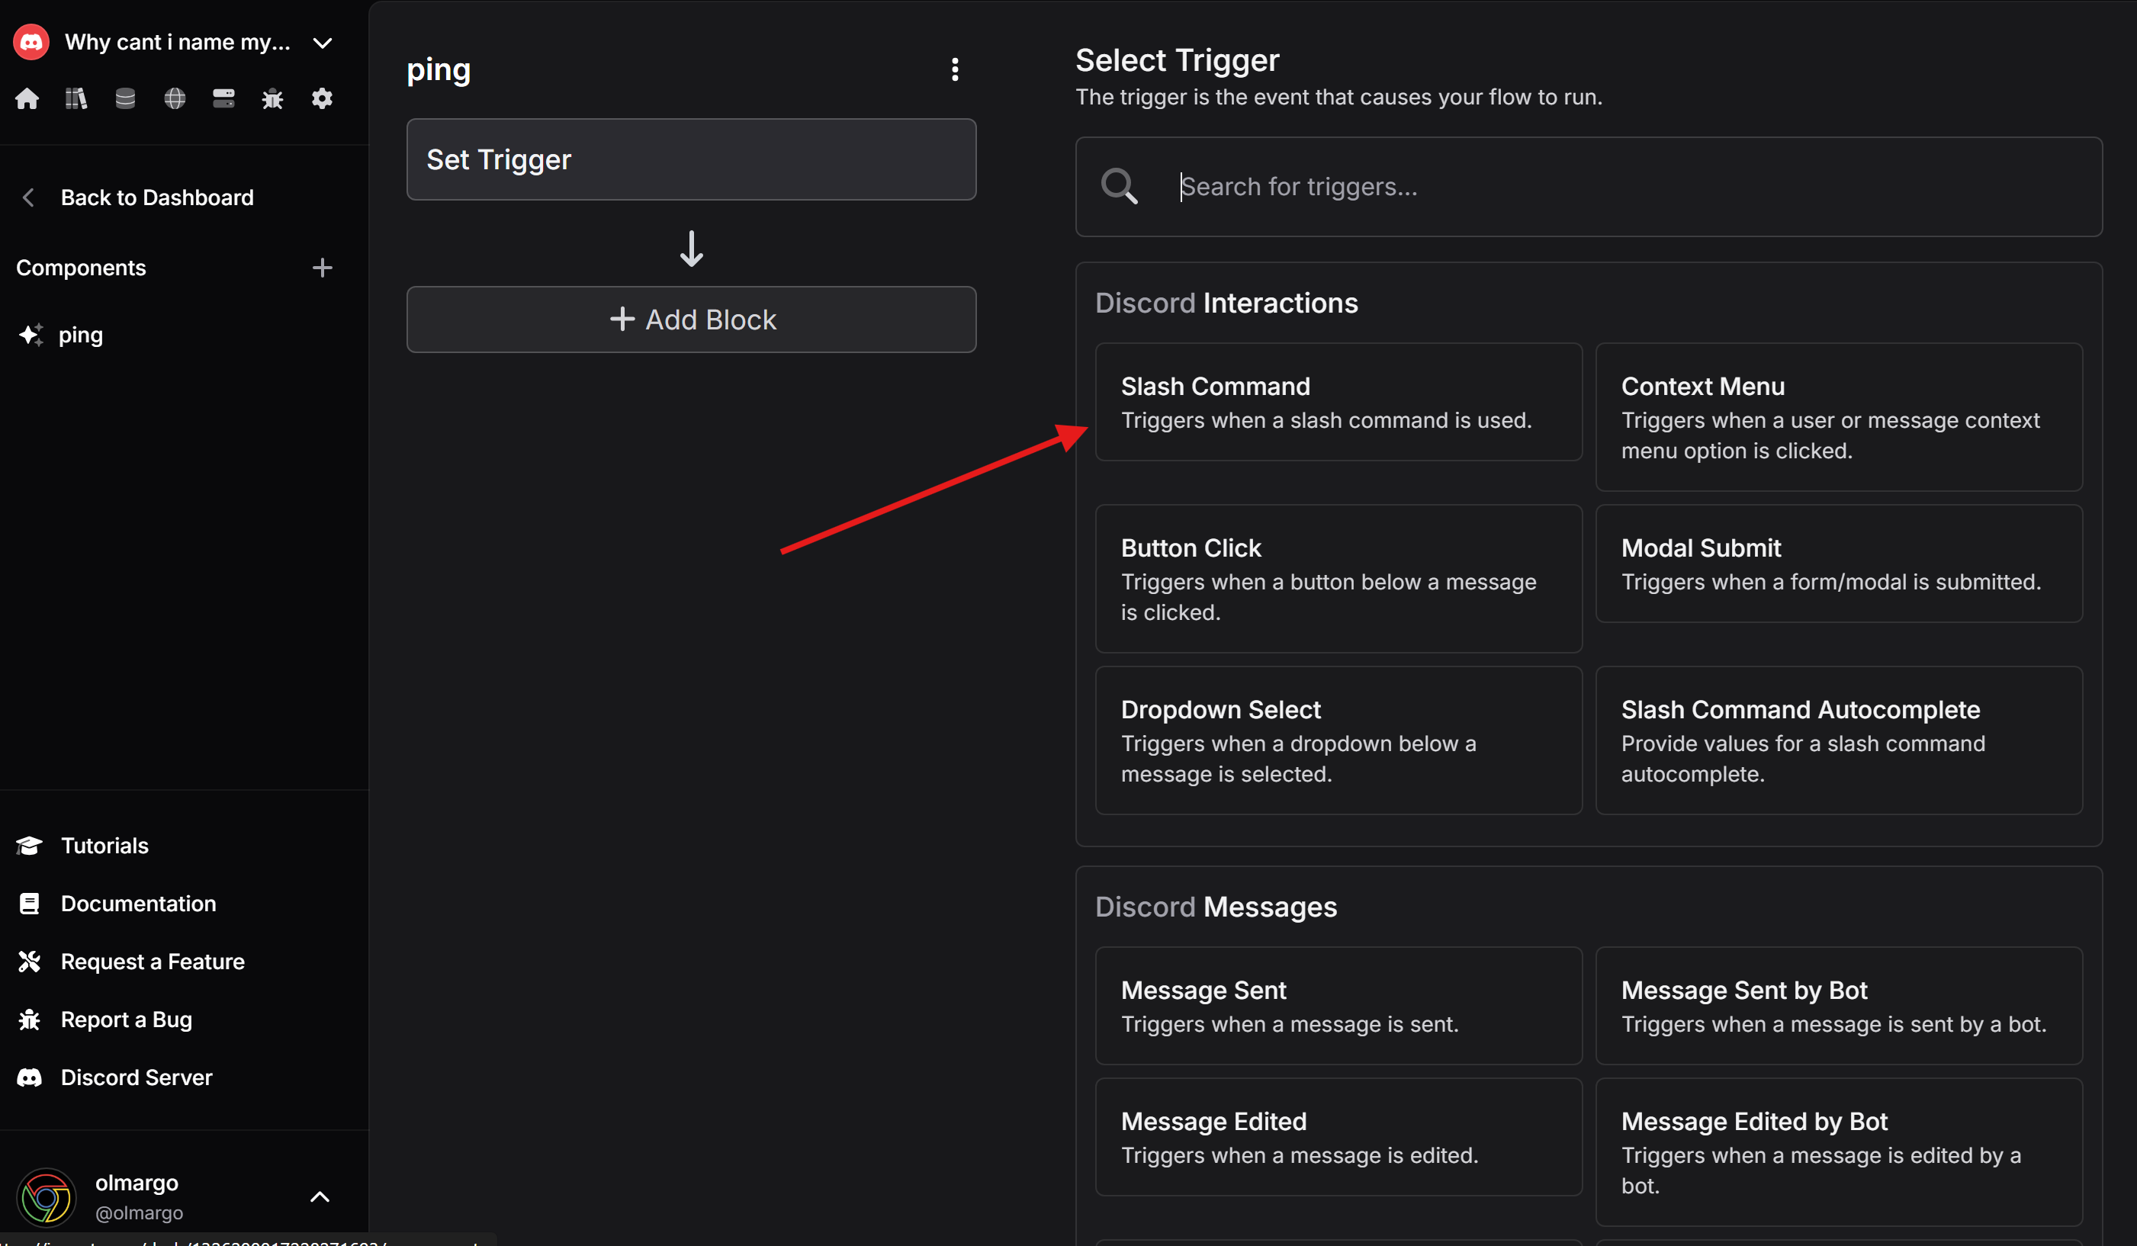The width and height of the screenshot is (2137, 1246).
Task: Click the Discord Messages section heading
Action: click(x=1216, y=907)
